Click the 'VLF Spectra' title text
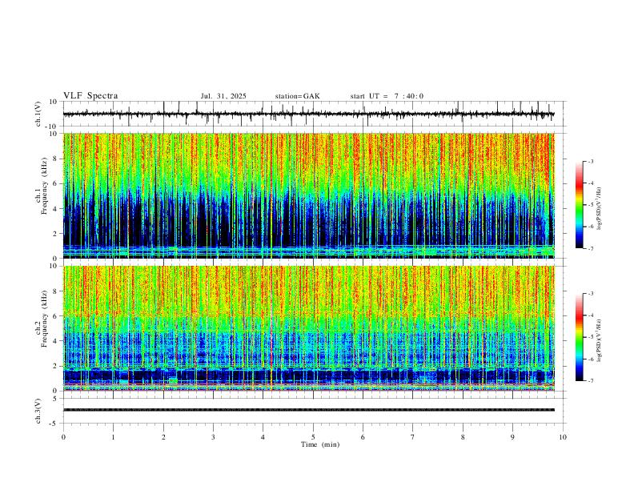The width and height of the screenshot is (634, 490). (90, 96)
